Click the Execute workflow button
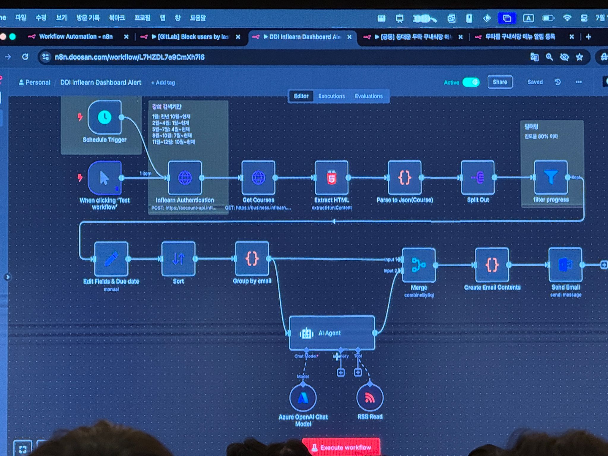This screenshot has height=456, width=608. (341, 447)
